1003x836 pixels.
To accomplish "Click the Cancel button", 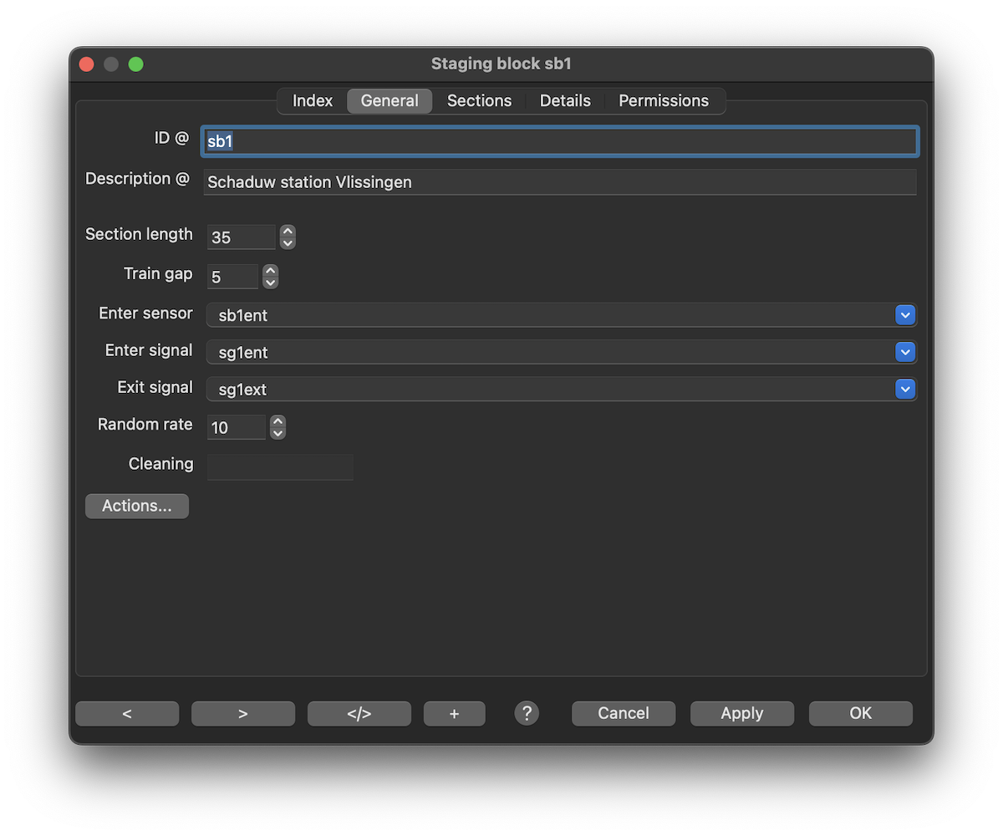I will 624,713.
